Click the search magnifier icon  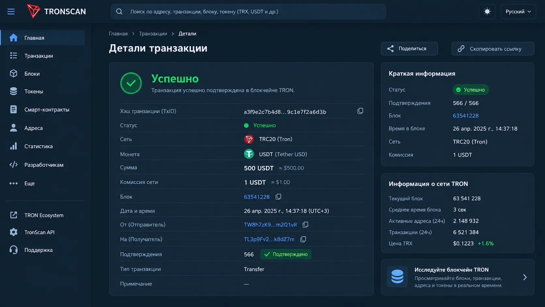point(119,11)
